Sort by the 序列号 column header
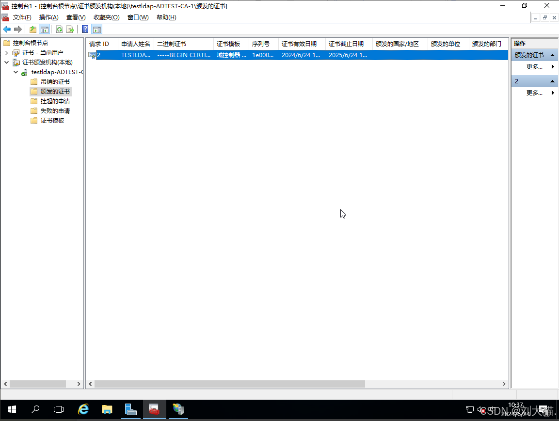Image resolution: width=559 pixels, height=421 pixels. [263, 44]
